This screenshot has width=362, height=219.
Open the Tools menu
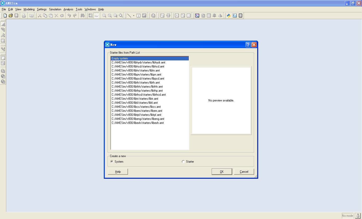(x=79, y=9)
